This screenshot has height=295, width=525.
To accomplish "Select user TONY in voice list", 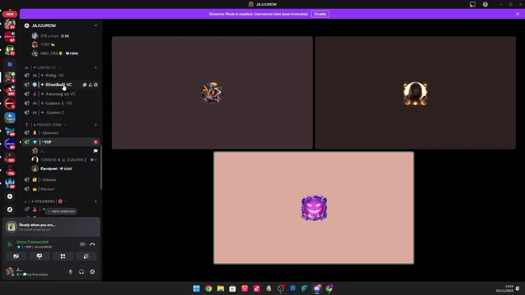I will coord(65,45).
